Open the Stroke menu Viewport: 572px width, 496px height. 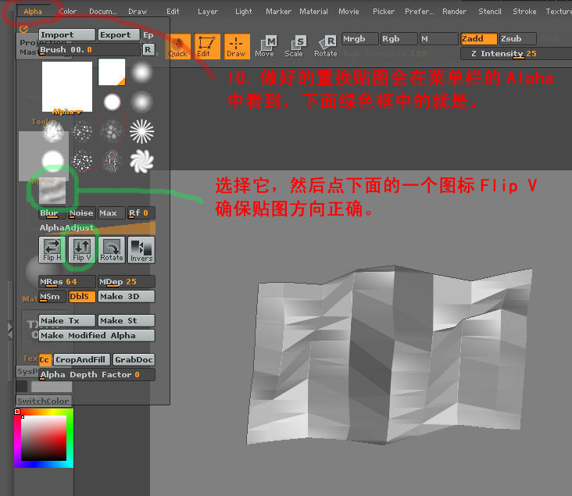point(524,12)
